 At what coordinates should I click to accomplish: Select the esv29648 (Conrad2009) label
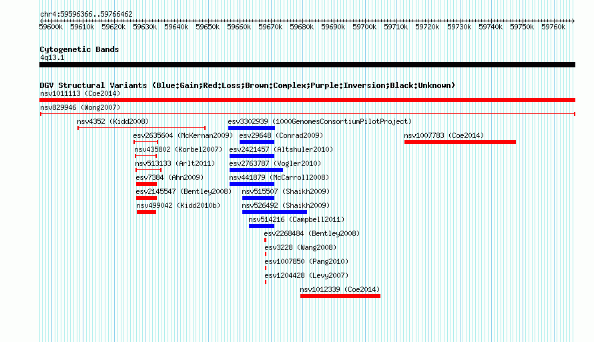[281, 135]
